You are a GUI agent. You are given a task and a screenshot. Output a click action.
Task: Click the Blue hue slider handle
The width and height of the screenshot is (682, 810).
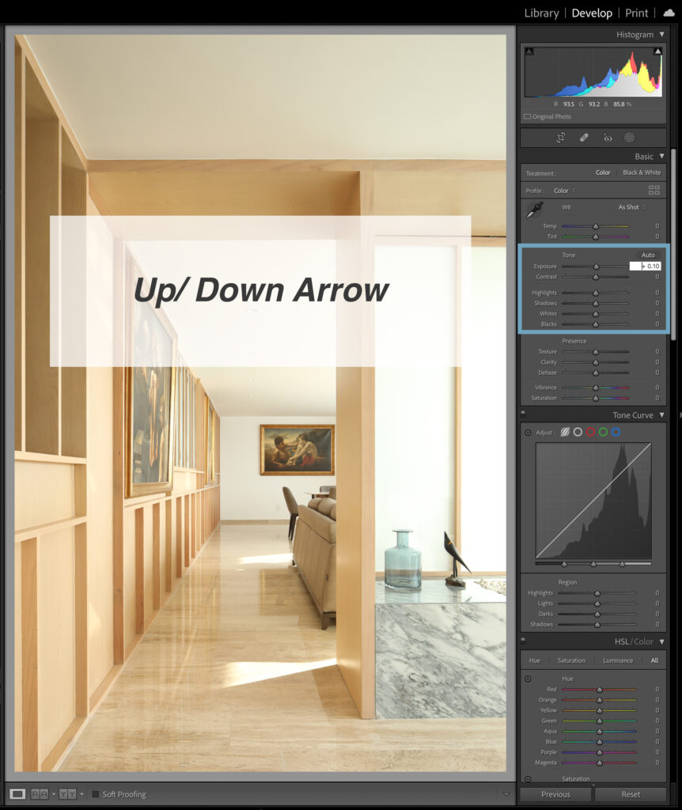[x=600, y=742]
